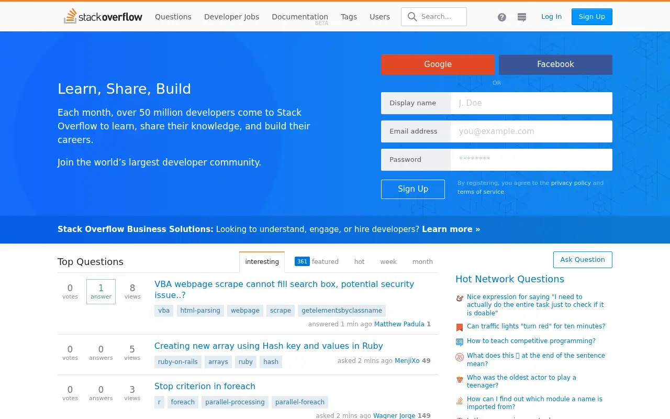Click icon beside 'How to teach competitive programming'
The width and height of the screenshot is (670, 419).
coord(460,342)
